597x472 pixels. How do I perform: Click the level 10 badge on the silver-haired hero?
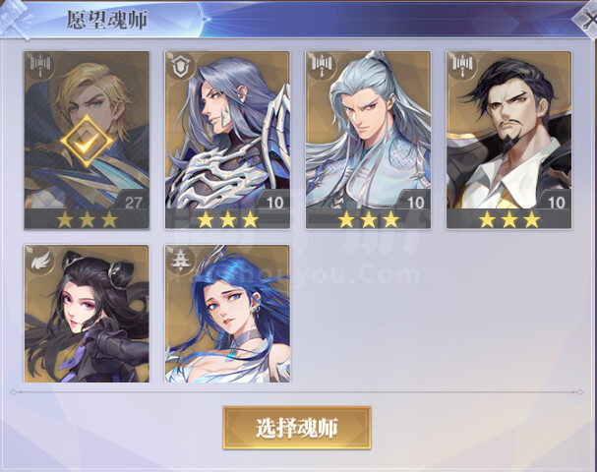pos(415,203)
